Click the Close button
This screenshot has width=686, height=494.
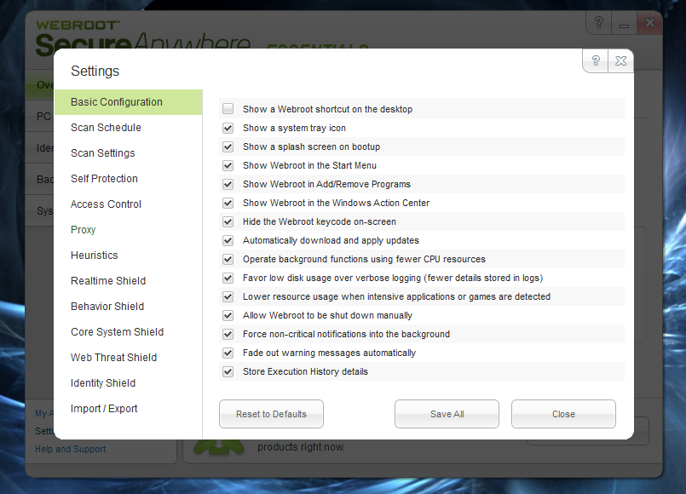(563, 414)
